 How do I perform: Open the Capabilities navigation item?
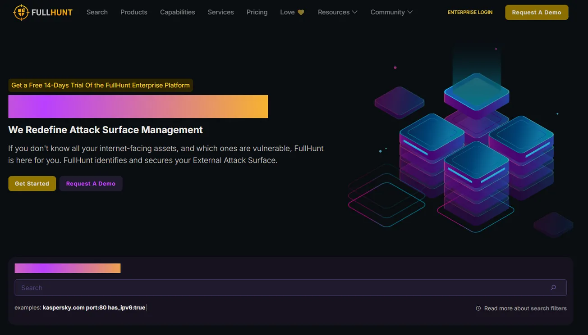pyautogui.click(x=177, y=12)
